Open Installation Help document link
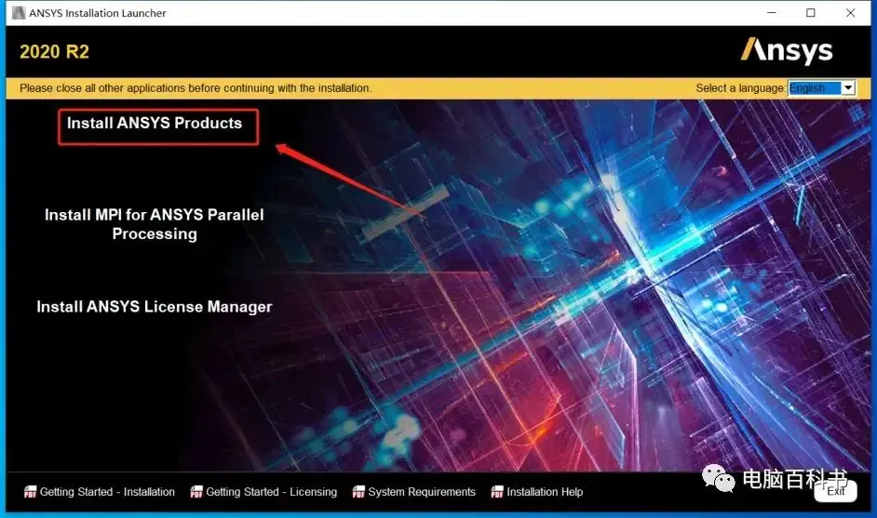Viewport: 877px width, 518px height. pyautogui.click(x=545, y=492)
